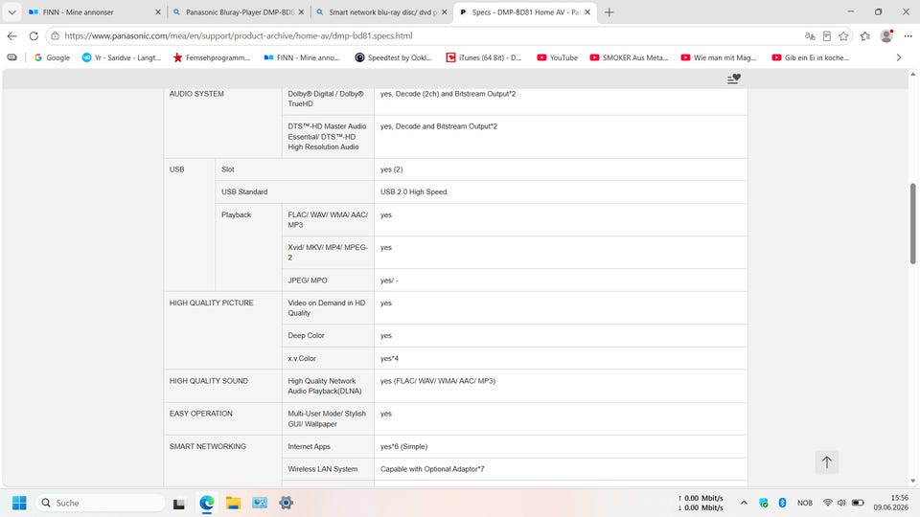Screen dimensions: 920x517
Task: Switch the NOB keyboard language indicator
Action: tap(805, 503)
